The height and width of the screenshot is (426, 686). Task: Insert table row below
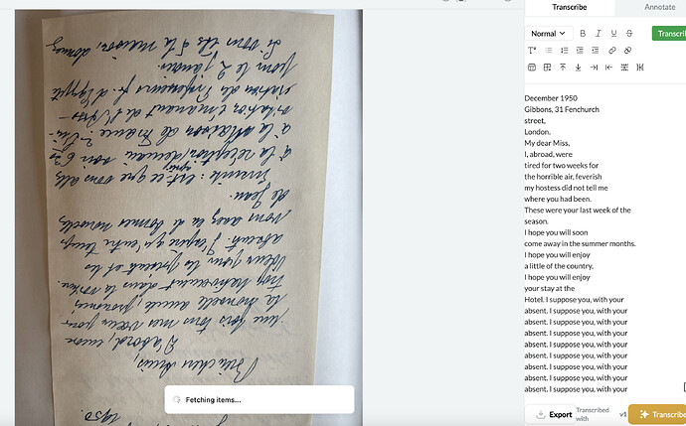[x=578, y=68]
